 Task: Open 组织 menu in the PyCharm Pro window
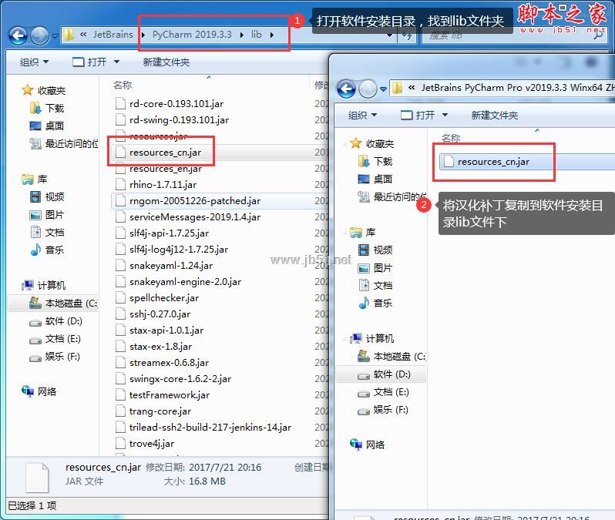tap(362, 116)
